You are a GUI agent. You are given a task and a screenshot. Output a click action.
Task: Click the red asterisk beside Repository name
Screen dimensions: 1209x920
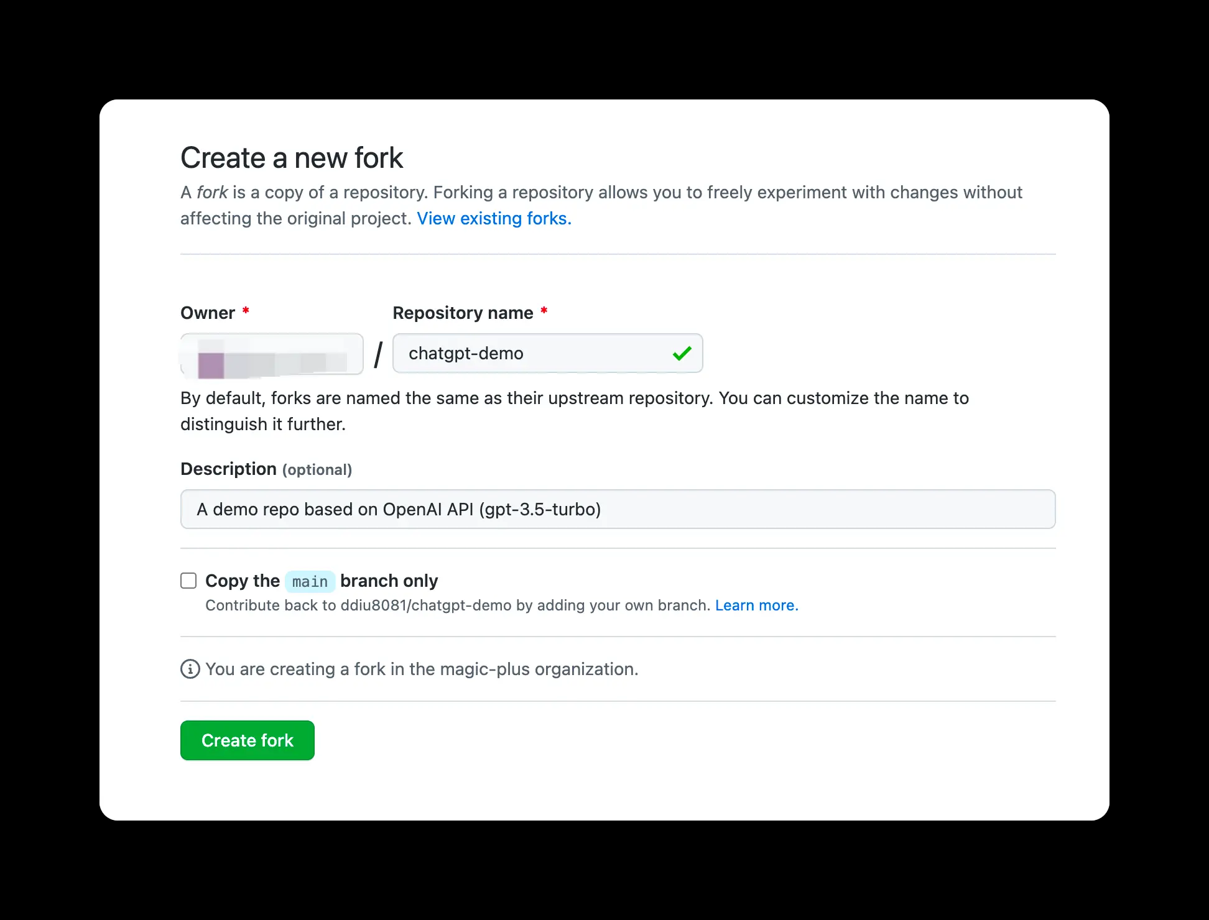tap(544, 310)
